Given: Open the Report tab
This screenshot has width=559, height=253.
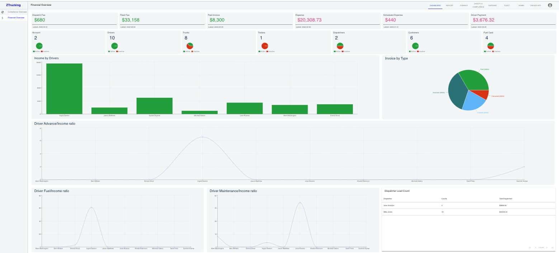Looking at the screenshot, I should click(450, 5).
